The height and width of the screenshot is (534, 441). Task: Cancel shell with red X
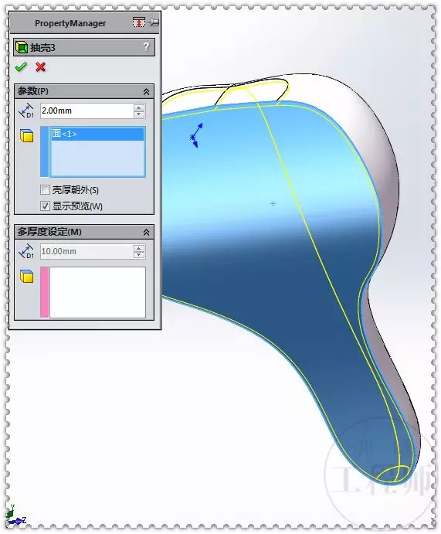pos(40,67)
